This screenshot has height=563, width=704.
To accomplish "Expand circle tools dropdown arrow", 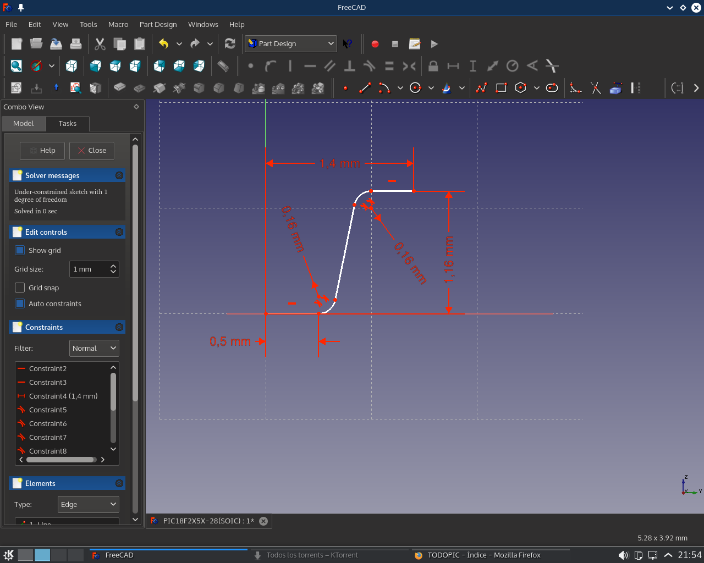I will click(x=431, y=88).
